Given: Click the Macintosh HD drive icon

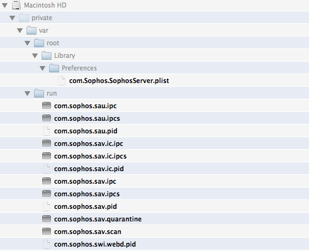Looking at the screenshot, I should (x=16, y=5).
